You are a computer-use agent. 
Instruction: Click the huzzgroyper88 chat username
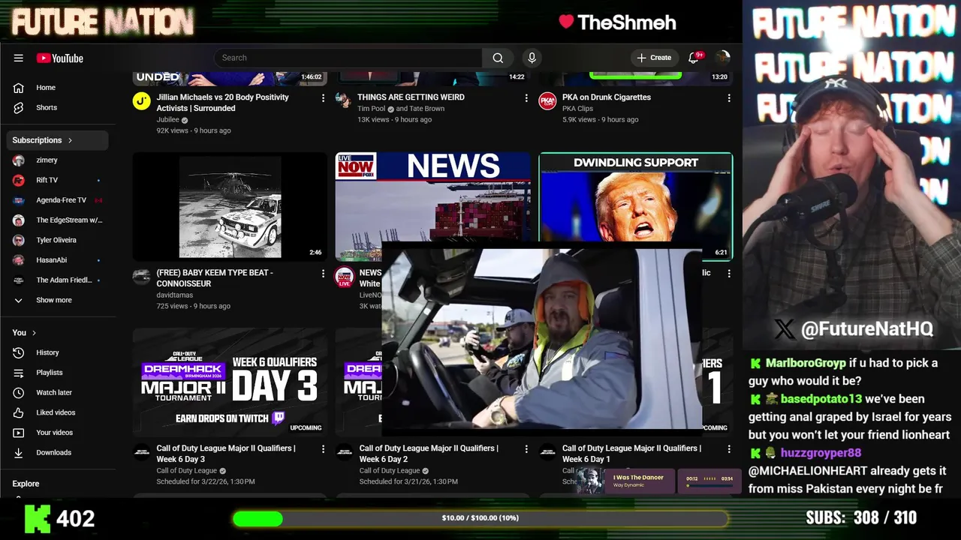(821, 453)
